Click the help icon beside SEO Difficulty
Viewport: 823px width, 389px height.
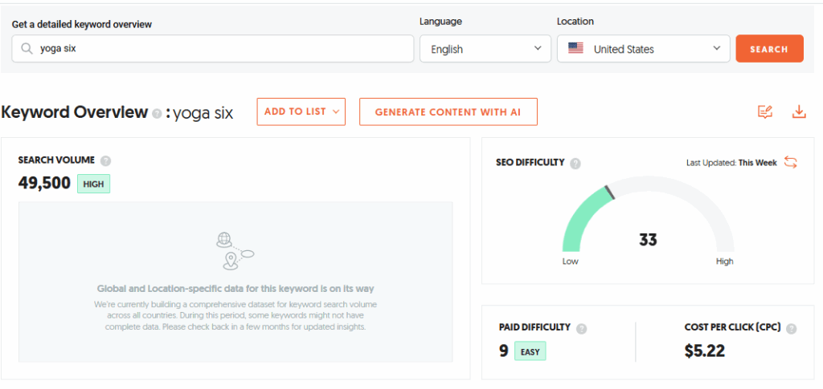[x=575, y=164]
